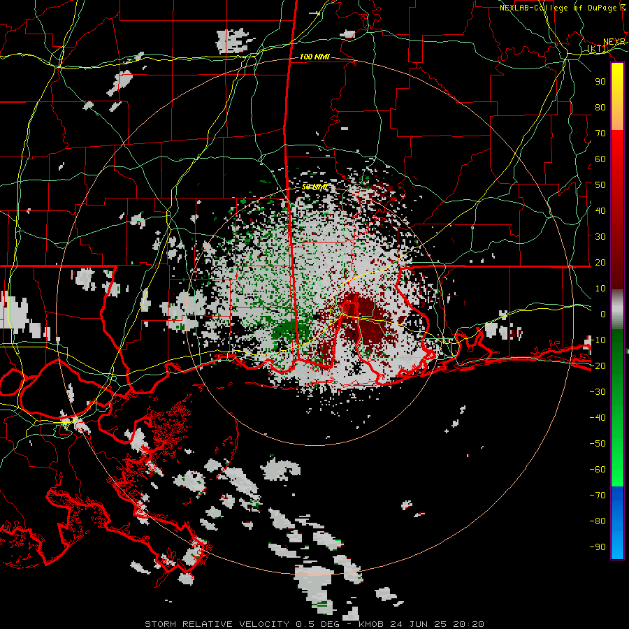This screenshot has height=629, width=629.
Task: Select the 70 value on the velocity scale
Action: tap(600, 133)
